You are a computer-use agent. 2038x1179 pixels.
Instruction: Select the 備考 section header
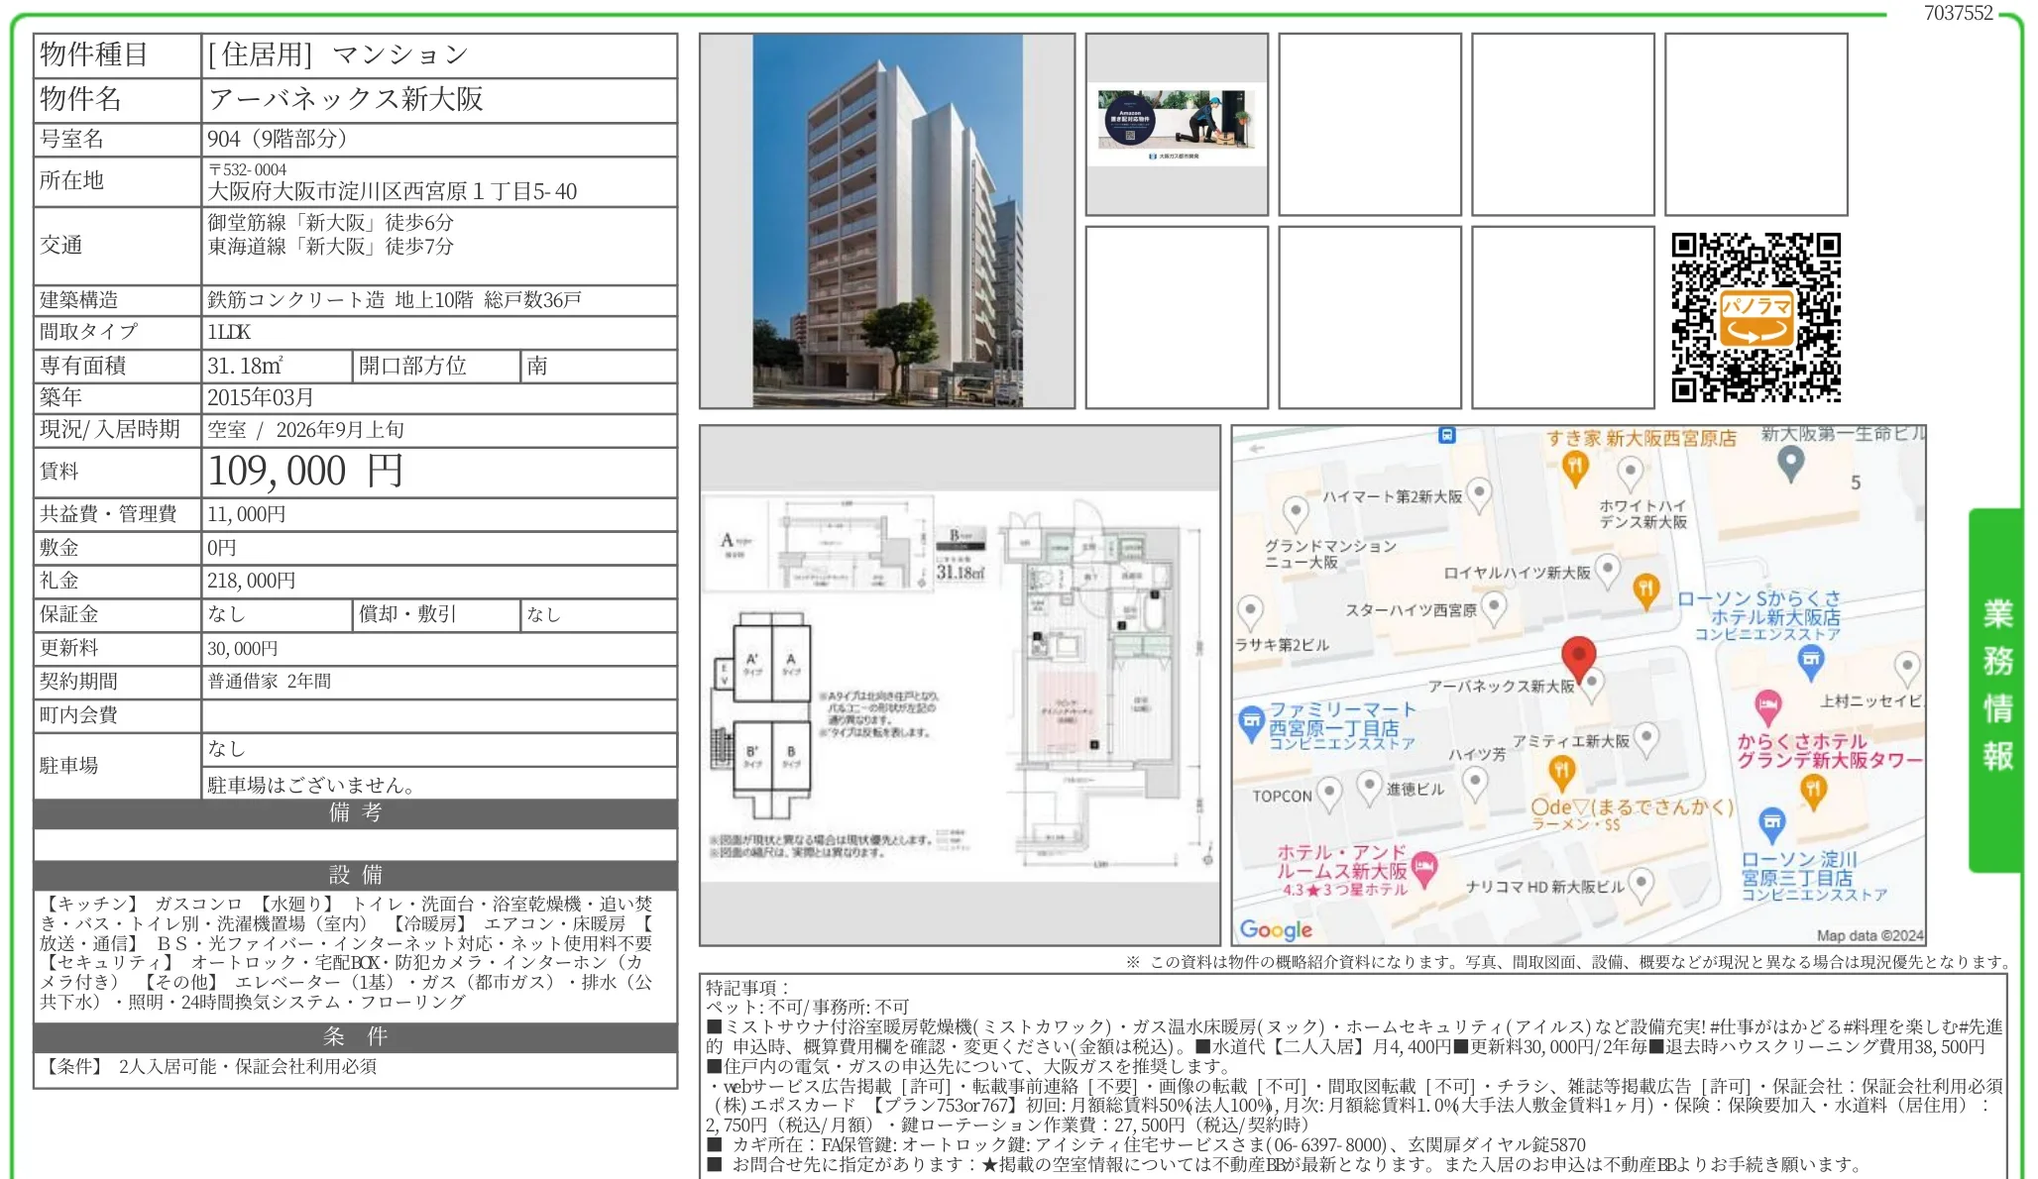[x=356, y=812]
